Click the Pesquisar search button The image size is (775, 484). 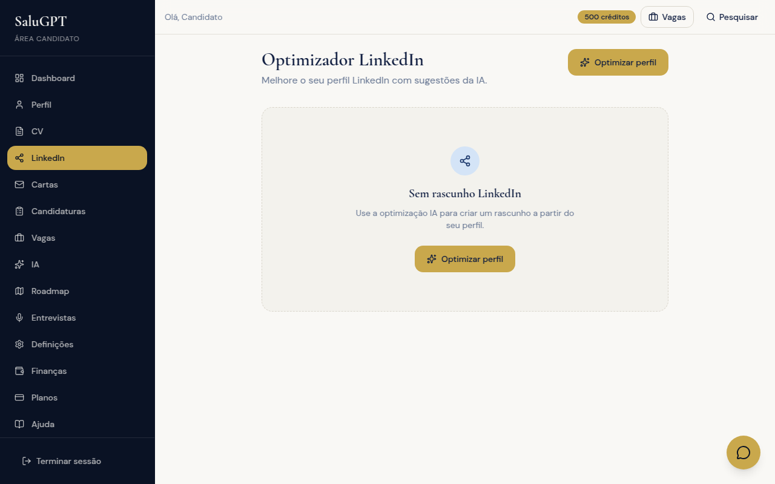(x=732, y=17)
